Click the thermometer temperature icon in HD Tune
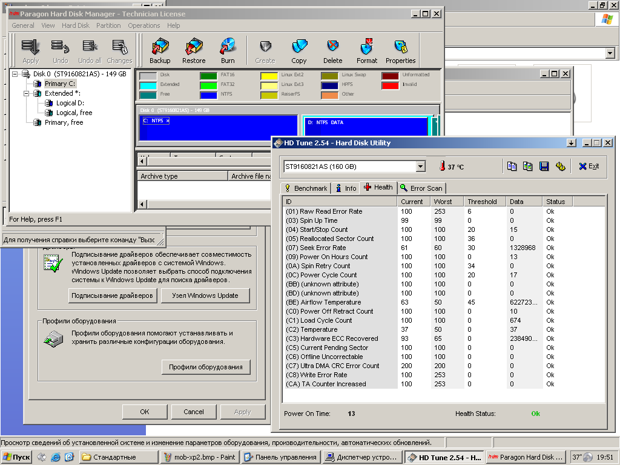The width and height of the screenshot is (620, 465). click(442, 166)
